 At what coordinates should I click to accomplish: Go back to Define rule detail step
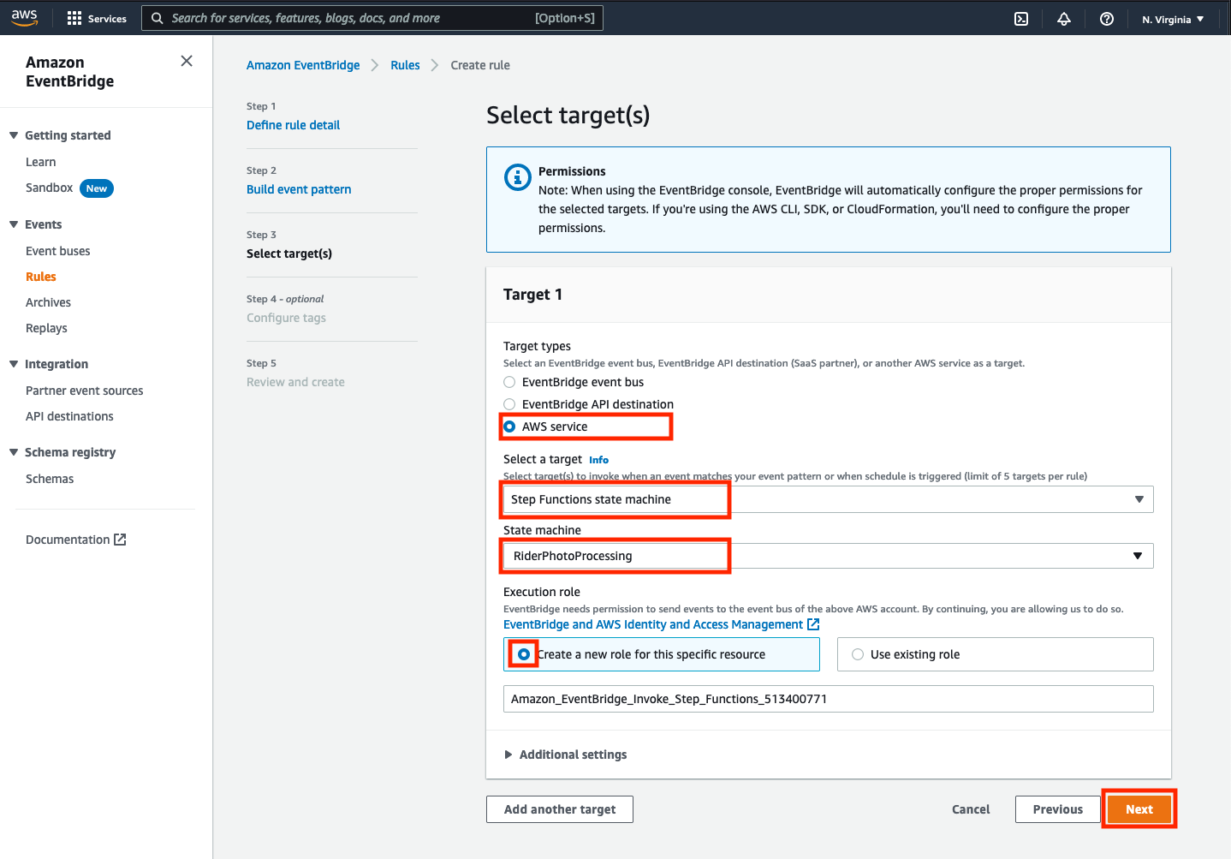click(x=293, y=125)
